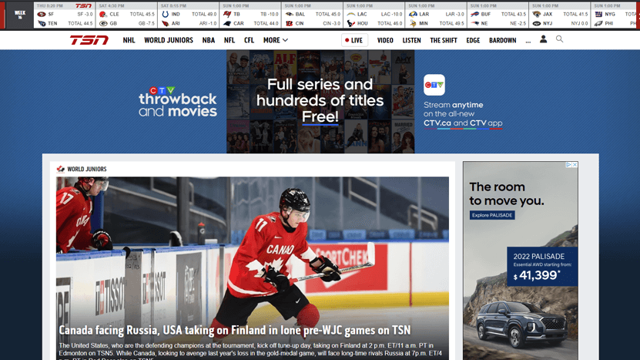The width and height of the screenshot is (640, 360).
Task: Click 'TOTAL 49.0' for IND vs ARI
Action: pos(204,15)
